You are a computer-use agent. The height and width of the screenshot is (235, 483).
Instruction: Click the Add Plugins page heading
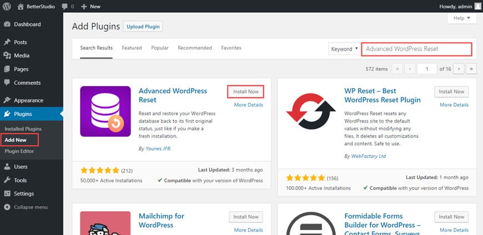click(x=96, y=27)
